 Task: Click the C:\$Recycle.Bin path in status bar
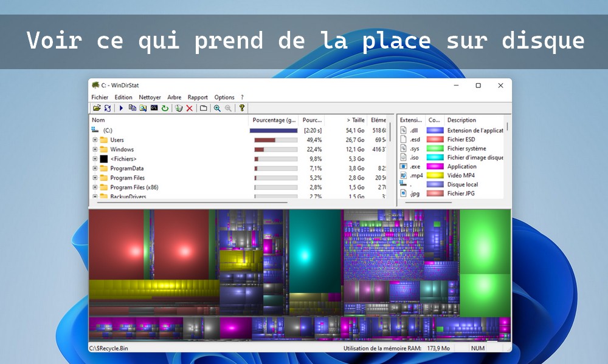[109, 348]
